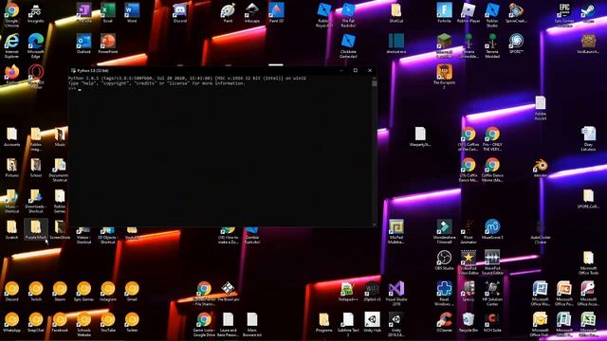
Task: Launch Firefox from the desktop
Action: click(x=11, y=74)
